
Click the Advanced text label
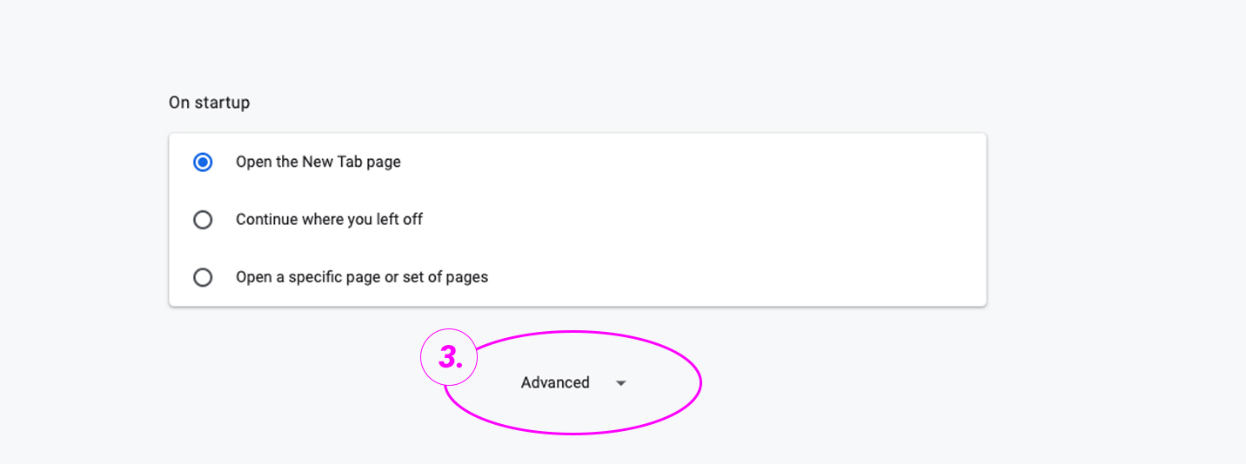pyautogui.click(x=555, y=383)
